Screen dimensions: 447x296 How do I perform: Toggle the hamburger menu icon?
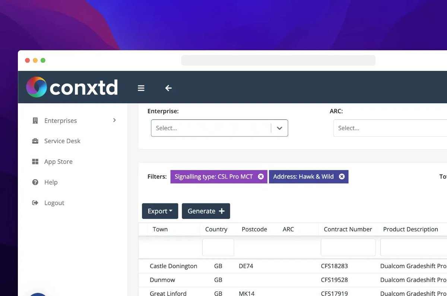(x=141, y=88)
